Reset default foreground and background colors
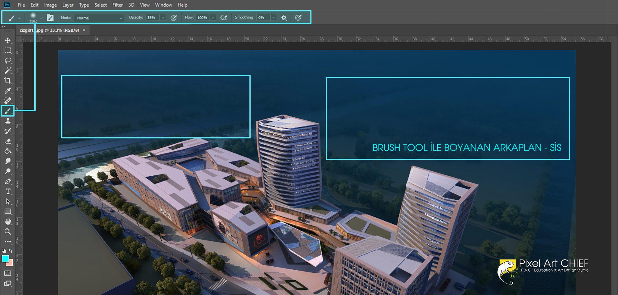The width and height of the screenshot is (618, 295). point(4,251)
